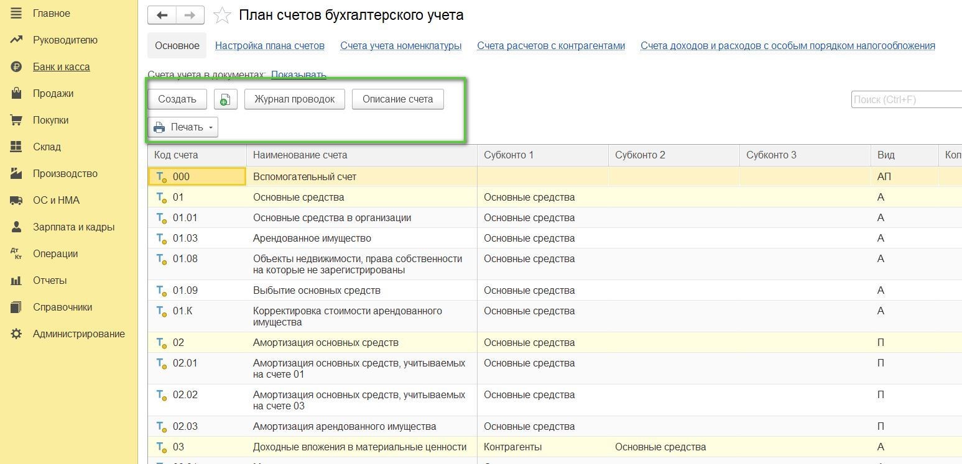Screen dimensions: 962x464
Task: Click the Показывать link
Action: point(298,75)
